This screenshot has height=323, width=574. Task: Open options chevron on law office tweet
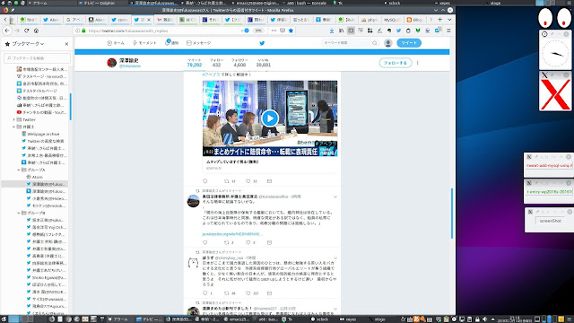click(x=335, y=196)
